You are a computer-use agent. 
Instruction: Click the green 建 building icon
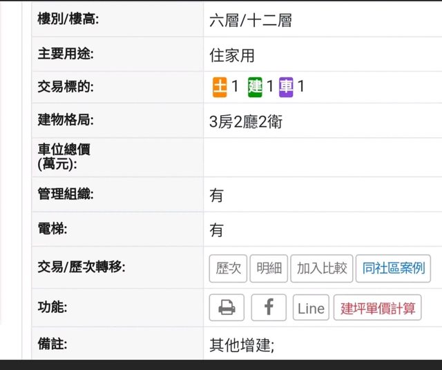pos(256,87)
